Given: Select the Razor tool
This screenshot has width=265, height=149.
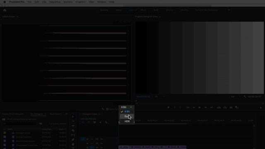Looking at the screenshot, I should point(73,130).
